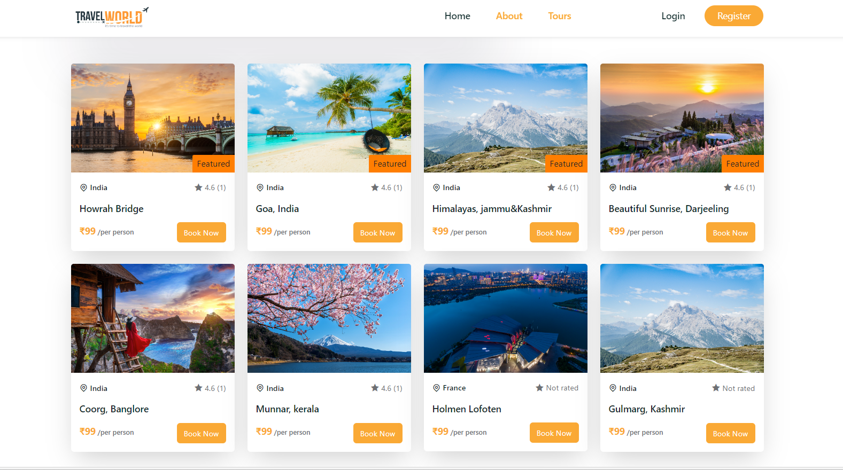Click star rating icon on Goa, India card
Image resolution: width=843 pixels, height=470 pixels.
[x=375, y=187]
